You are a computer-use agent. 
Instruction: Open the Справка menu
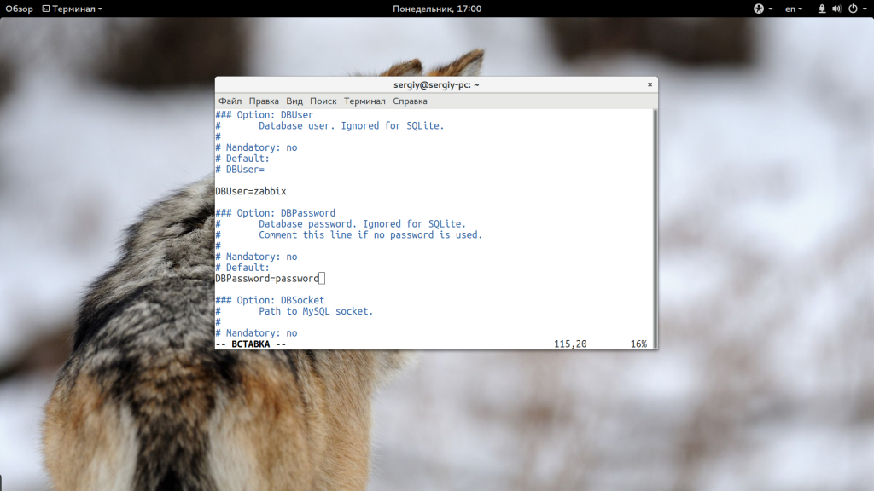(411, 101)
